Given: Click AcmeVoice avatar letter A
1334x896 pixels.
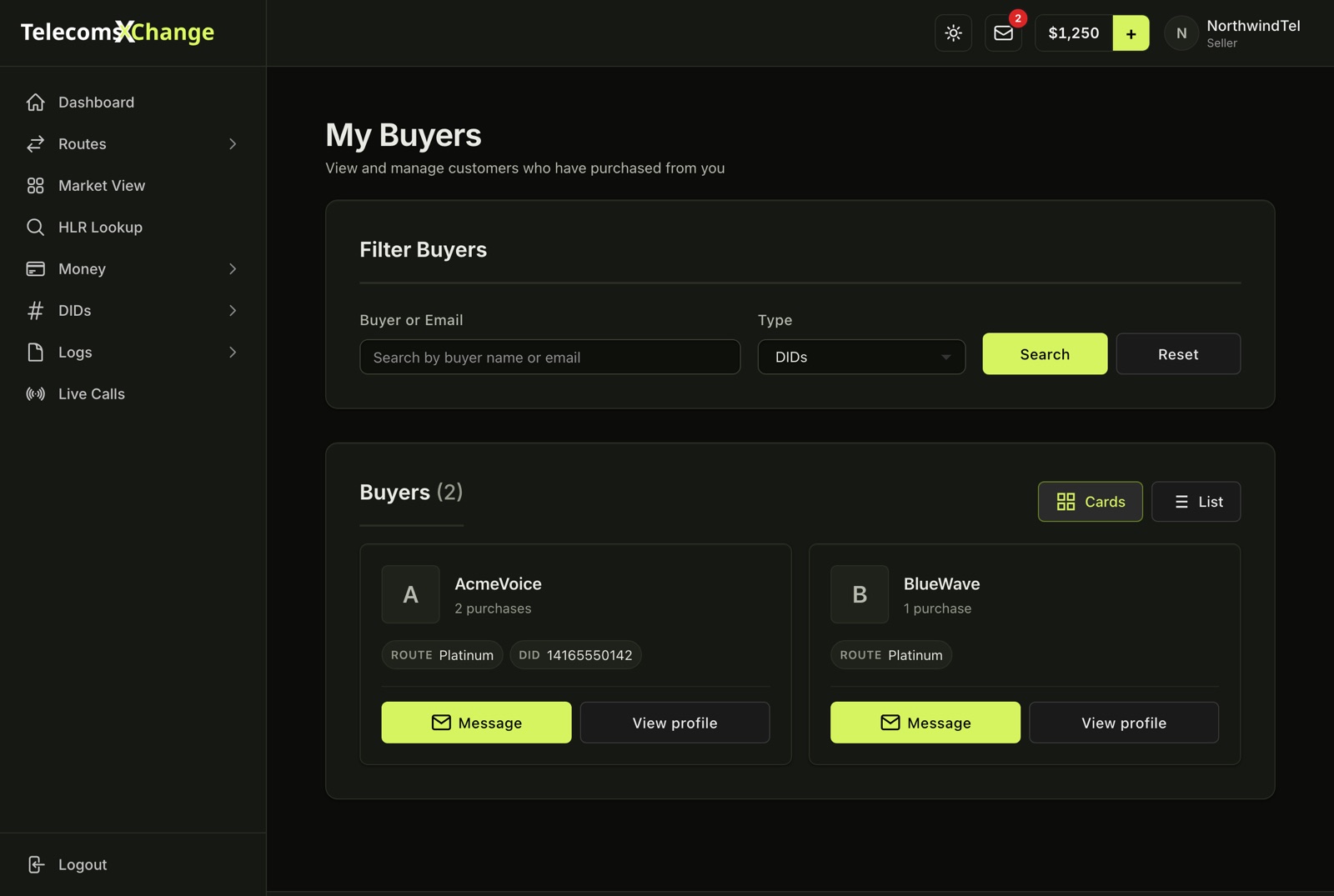Looking at the screenshot, I should click(410, 594).
